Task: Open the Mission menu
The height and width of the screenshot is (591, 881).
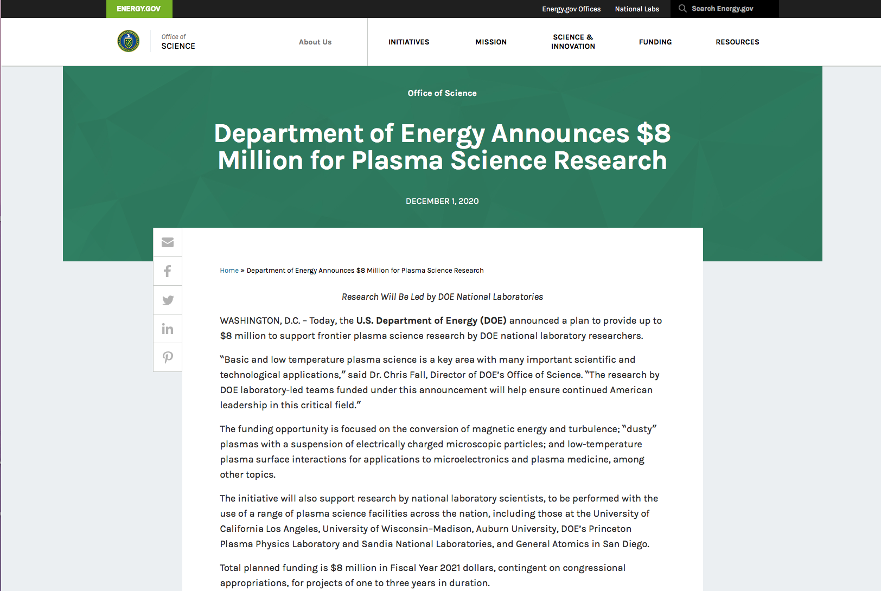Action: pyautogui.click(x=491, y=42)
